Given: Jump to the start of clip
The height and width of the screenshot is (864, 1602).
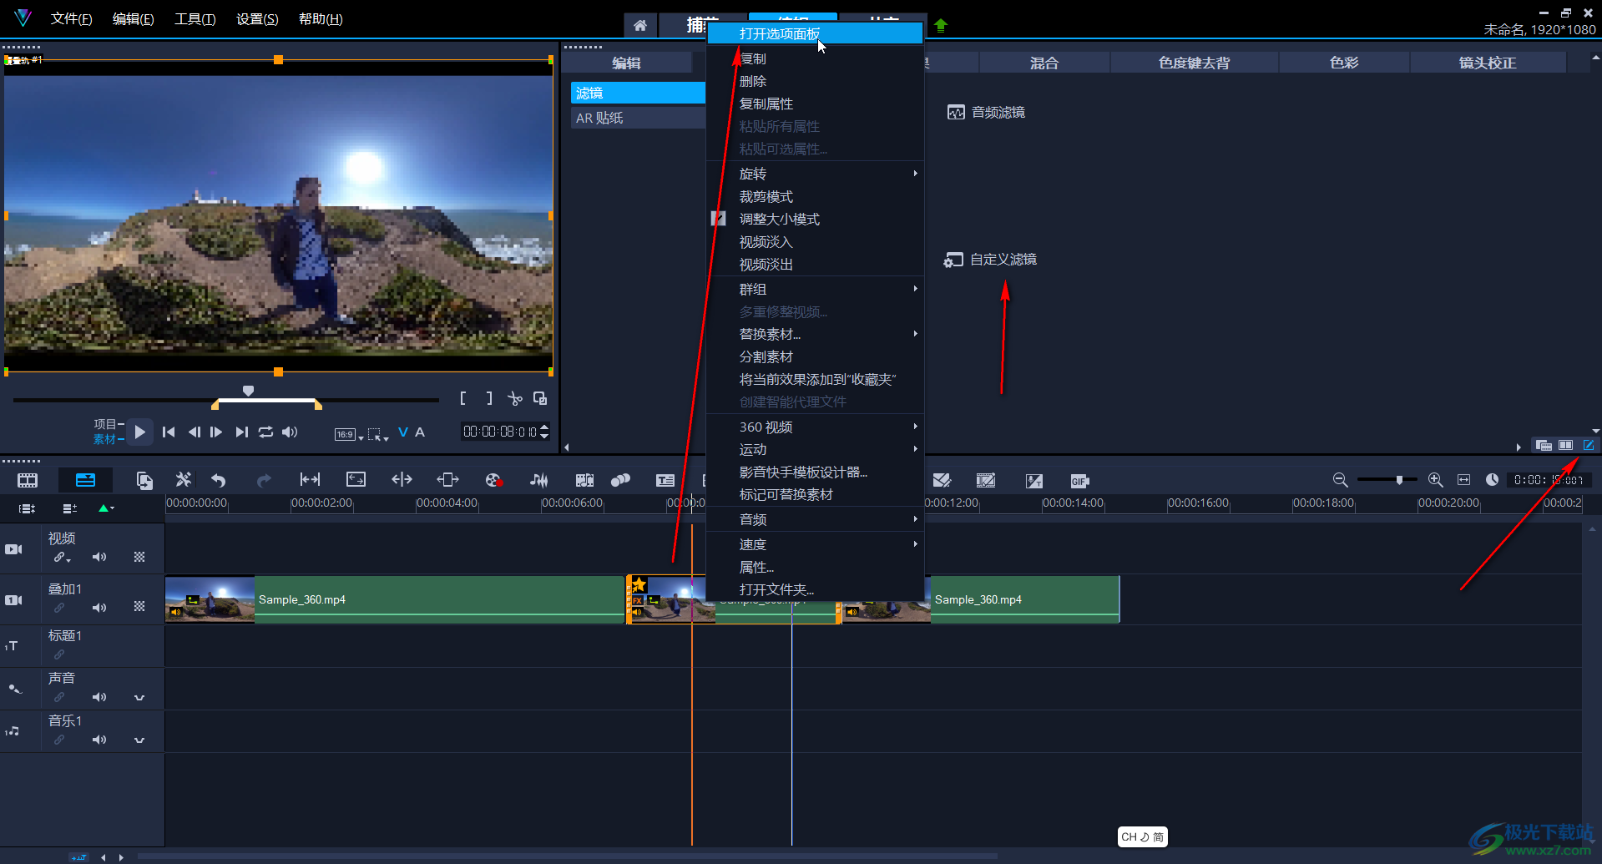Looking at the screenshot, I should coord(169,432).
